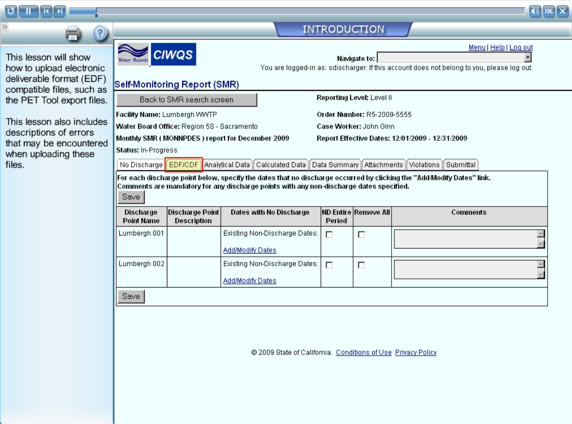Open the TOC table of contents

pyautogui.click(x=548, y=11)
